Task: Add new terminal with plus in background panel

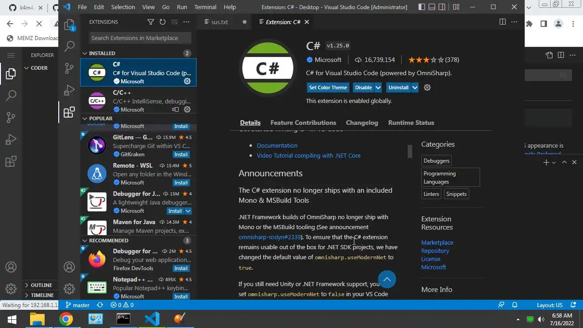Action: (546, 162)
